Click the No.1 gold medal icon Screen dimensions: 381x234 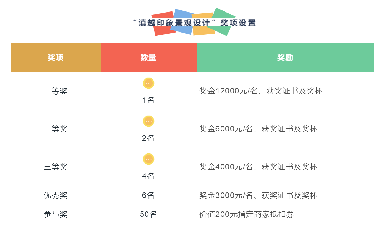pos(148,83)
